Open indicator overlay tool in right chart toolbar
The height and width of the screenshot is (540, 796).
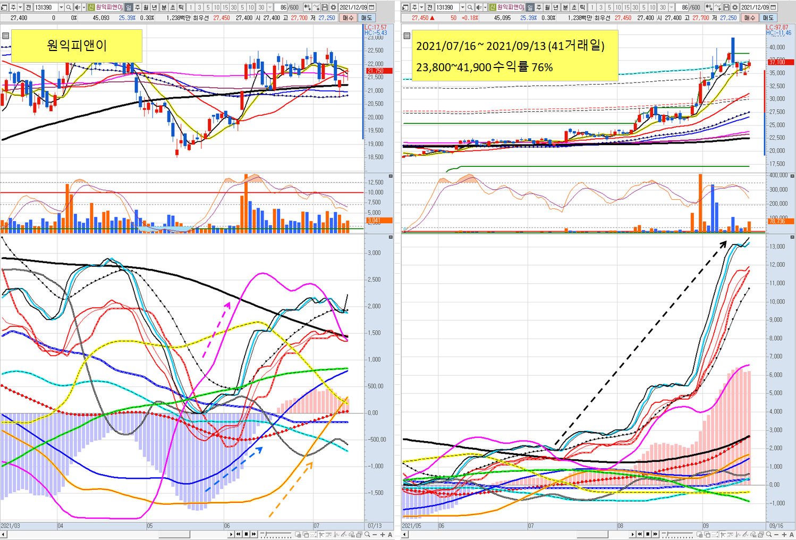coord(708,7)
